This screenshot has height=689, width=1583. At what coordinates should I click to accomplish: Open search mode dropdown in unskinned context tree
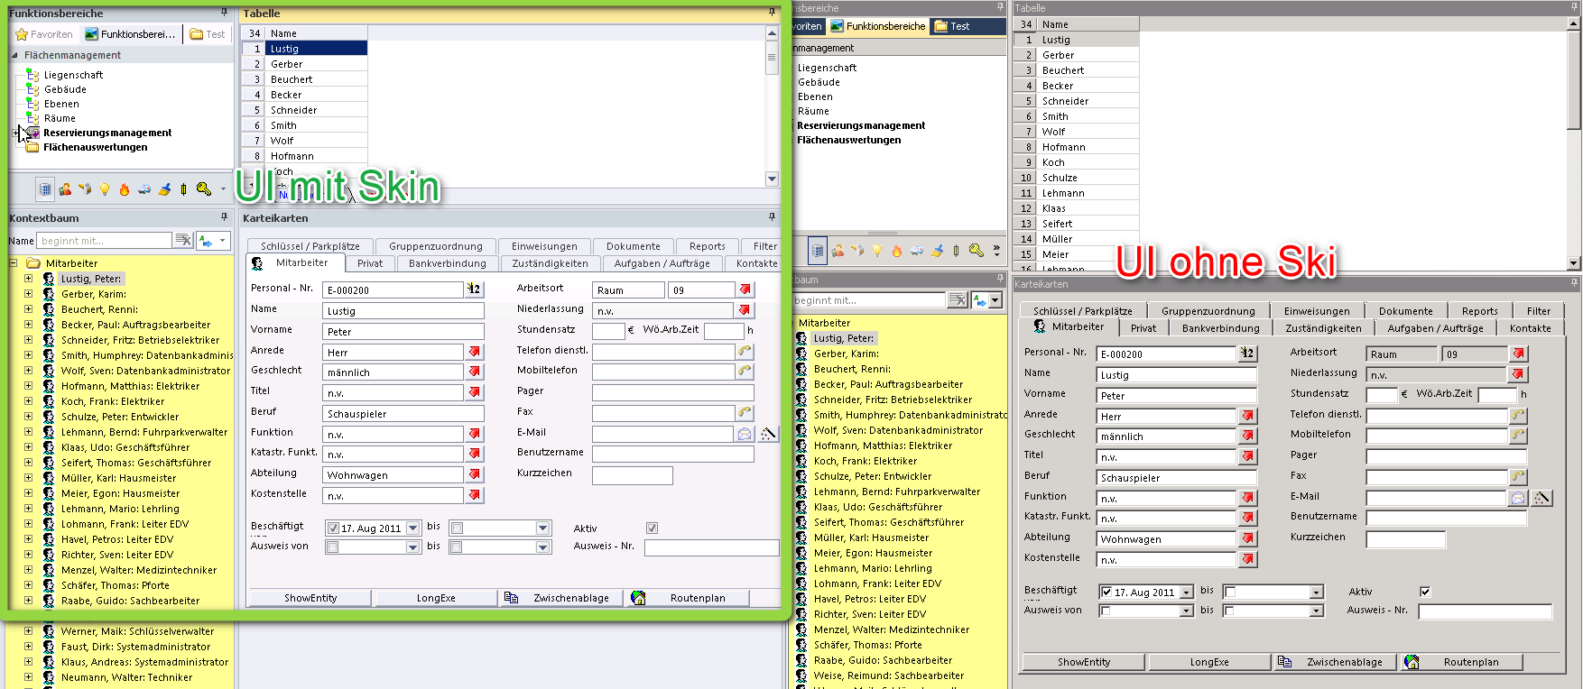995,300
